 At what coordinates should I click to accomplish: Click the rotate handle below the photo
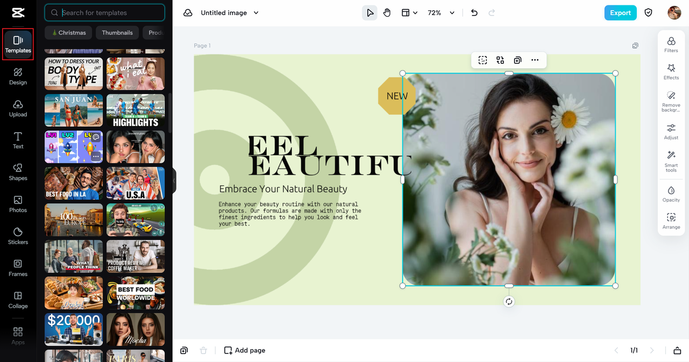tap(509, 302)
